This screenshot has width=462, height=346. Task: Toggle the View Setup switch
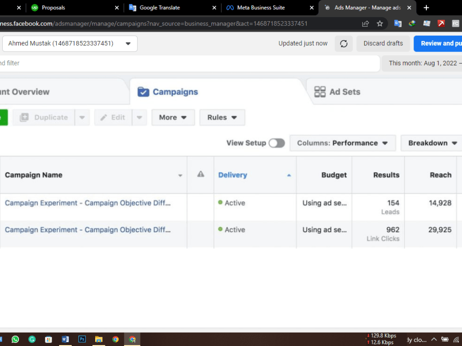(x=277, y=143)
